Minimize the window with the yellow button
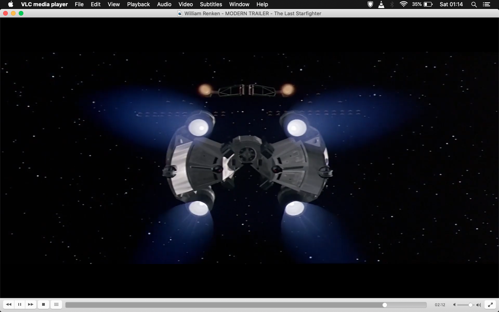Viewport: 499px width, 312px height. (13, 13)
